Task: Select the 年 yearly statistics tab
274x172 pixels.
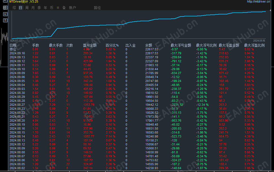Action: click(45, 8)
